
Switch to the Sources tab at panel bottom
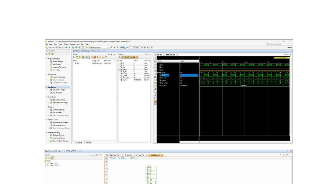click(88, 142)
